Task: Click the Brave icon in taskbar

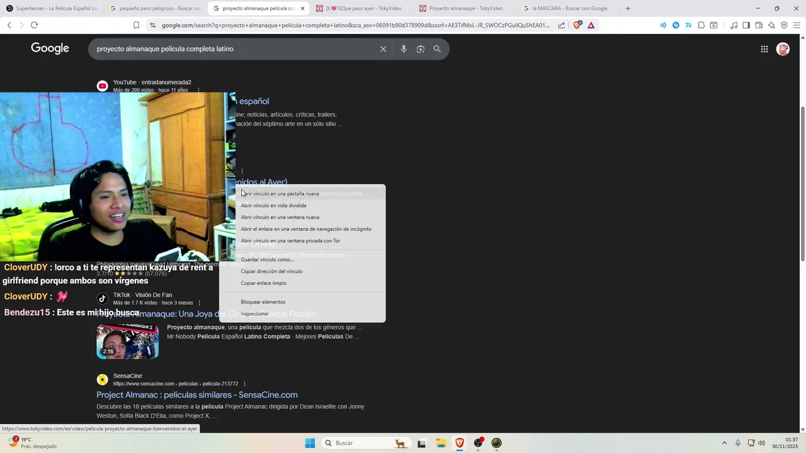Action: pyautogui.click(x=460, y=443)
